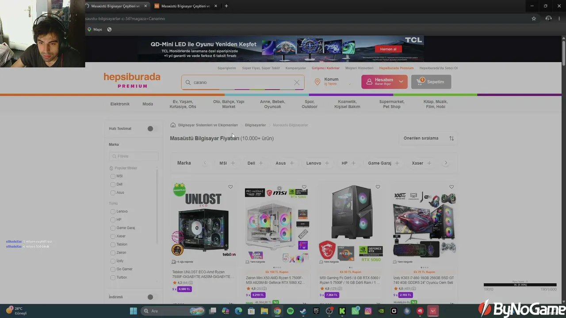Open the Kitap, Müzik, Film, Hobi menu

(x=436, y=104)
